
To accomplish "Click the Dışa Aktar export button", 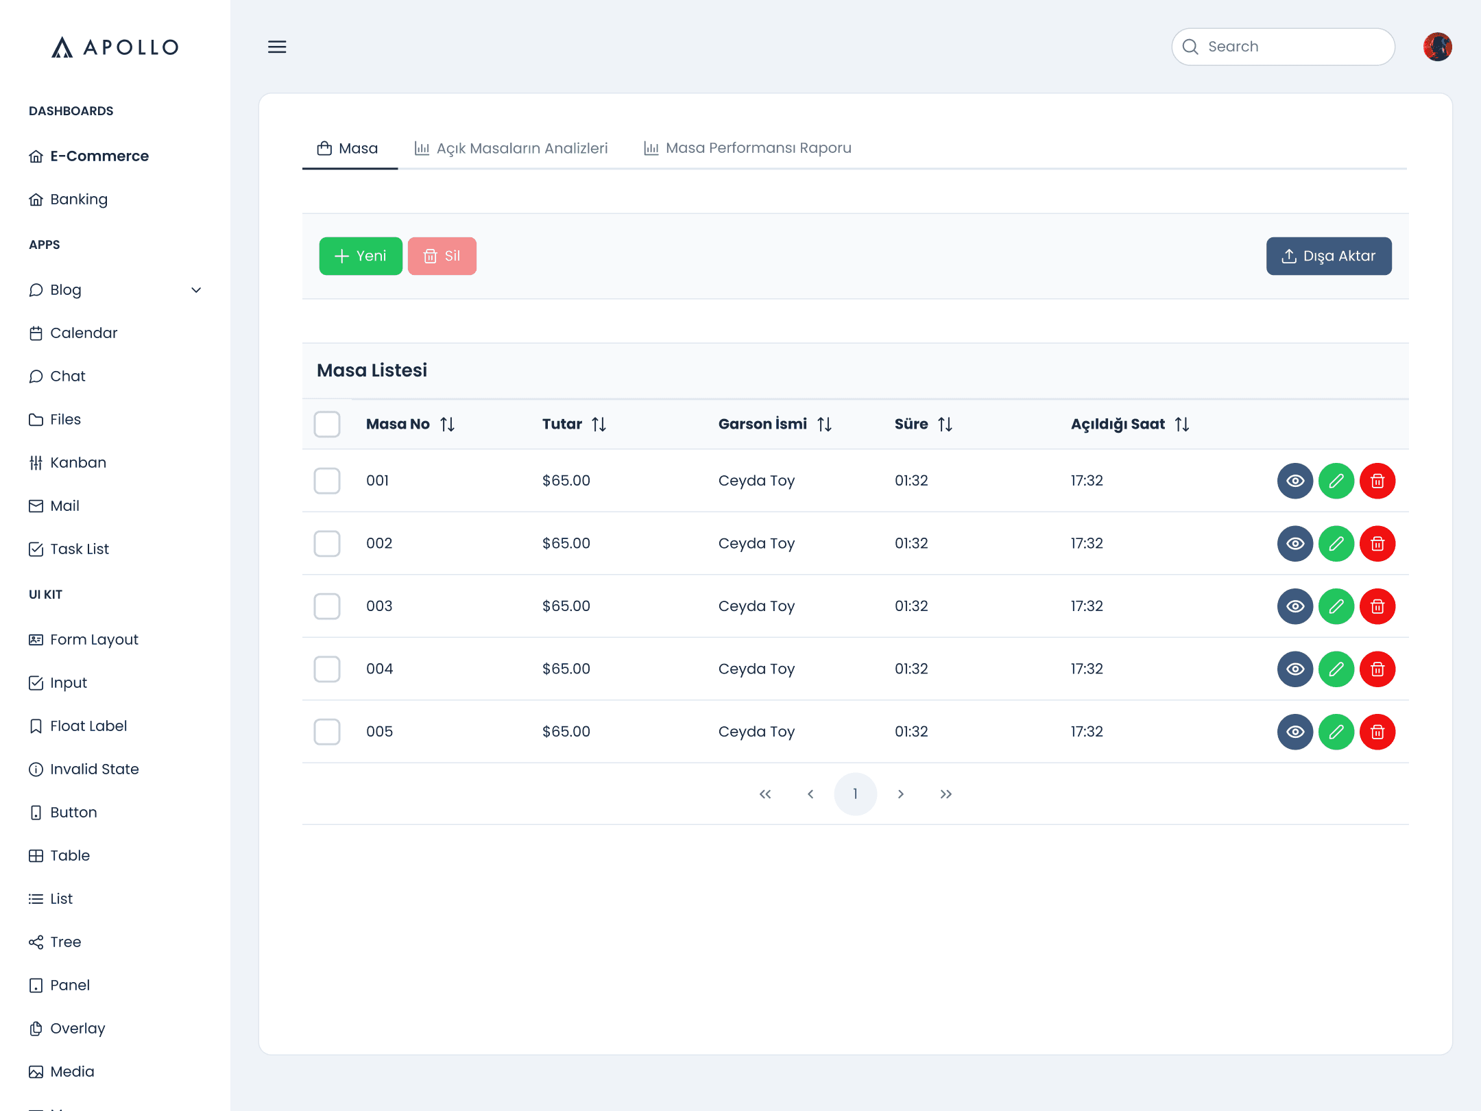I will pos(1329,256).
